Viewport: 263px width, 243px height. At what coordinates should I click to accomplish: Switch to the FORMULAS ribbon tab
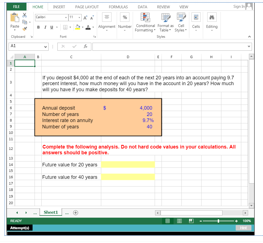[x=118, y=7]
